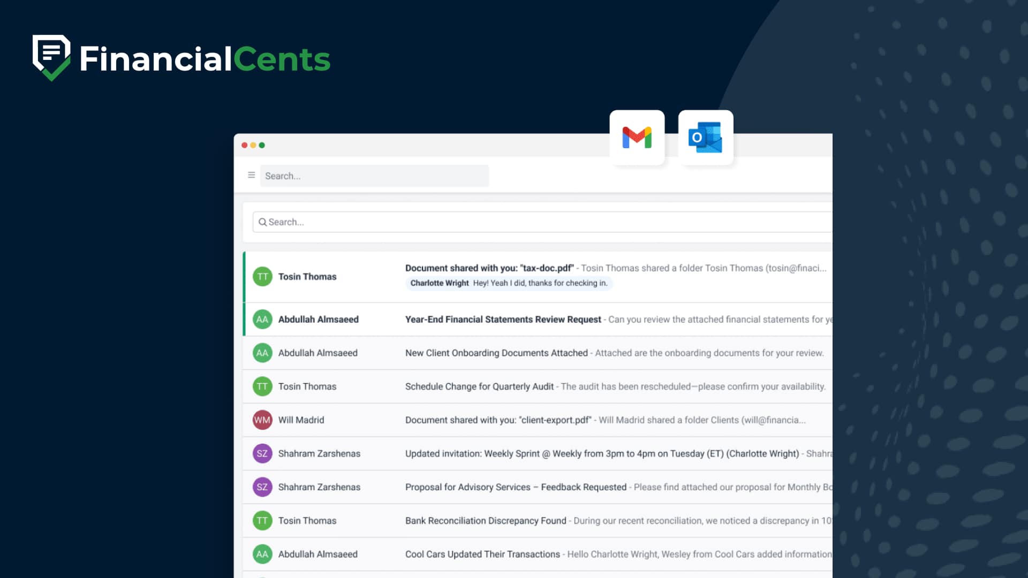
Task: Select Tosin Thomas on Schedule Change row
Action: coord(307,386)
